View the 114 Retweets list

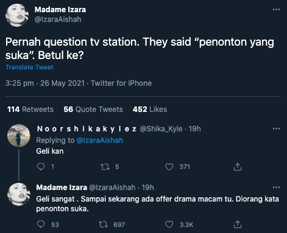point(30,110)
